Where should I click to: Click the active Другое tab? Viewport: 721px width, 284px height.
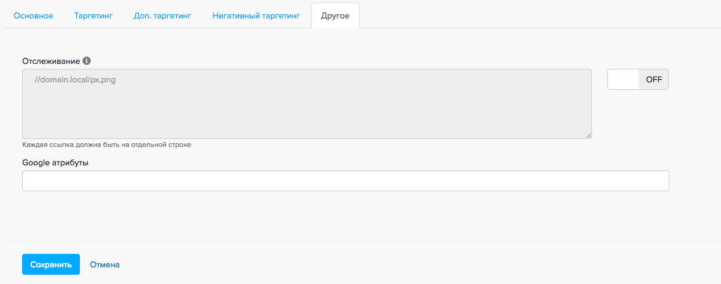[335, 15]
